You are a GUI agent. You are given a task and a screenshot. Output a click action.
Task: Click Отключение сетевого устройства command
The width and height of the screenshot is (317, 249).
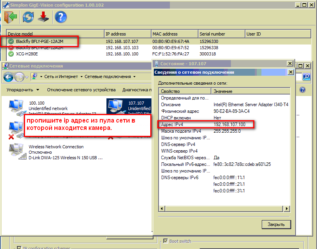coord(81,90)
